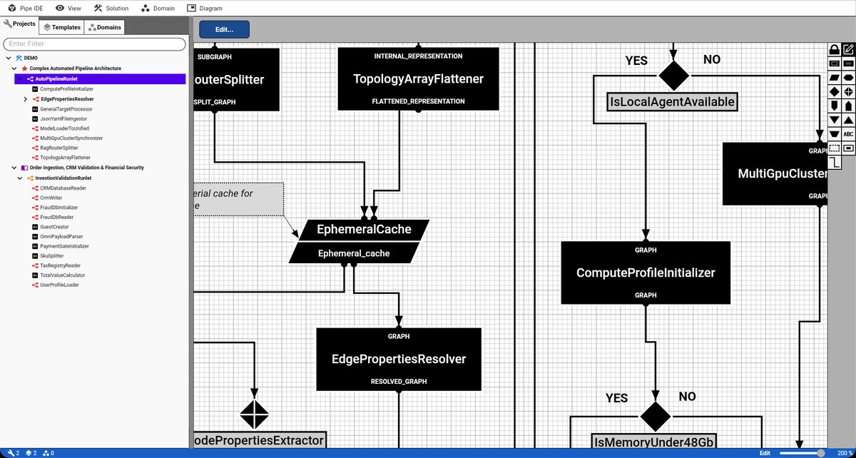
Task: Switch to the Domains tab
Action: tap(105, 27)
